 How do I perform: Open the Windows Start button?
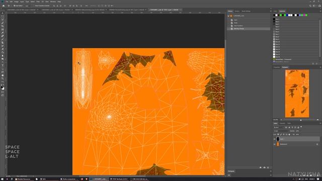click(3, 179)
